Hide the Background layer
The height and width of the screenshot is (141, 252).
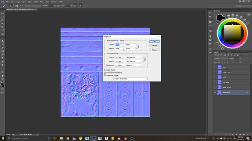215,92
